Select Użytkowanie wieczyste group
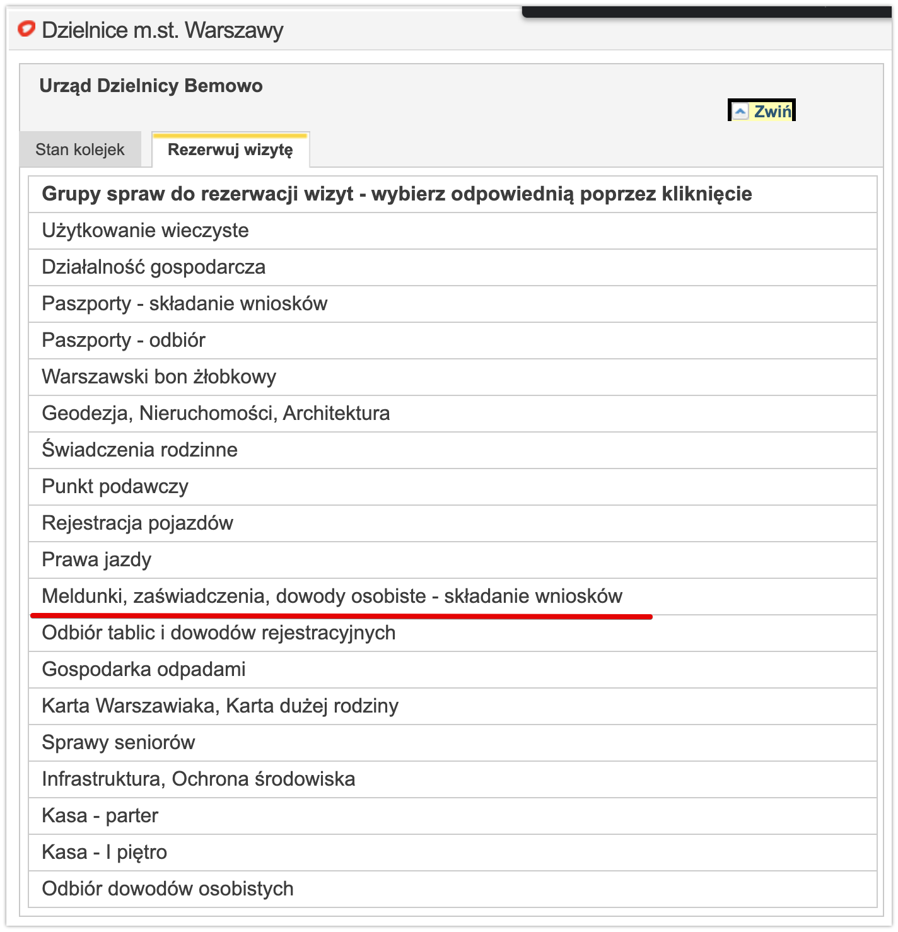The height and width of the screenshot is (932, 898). click(453, 231)
